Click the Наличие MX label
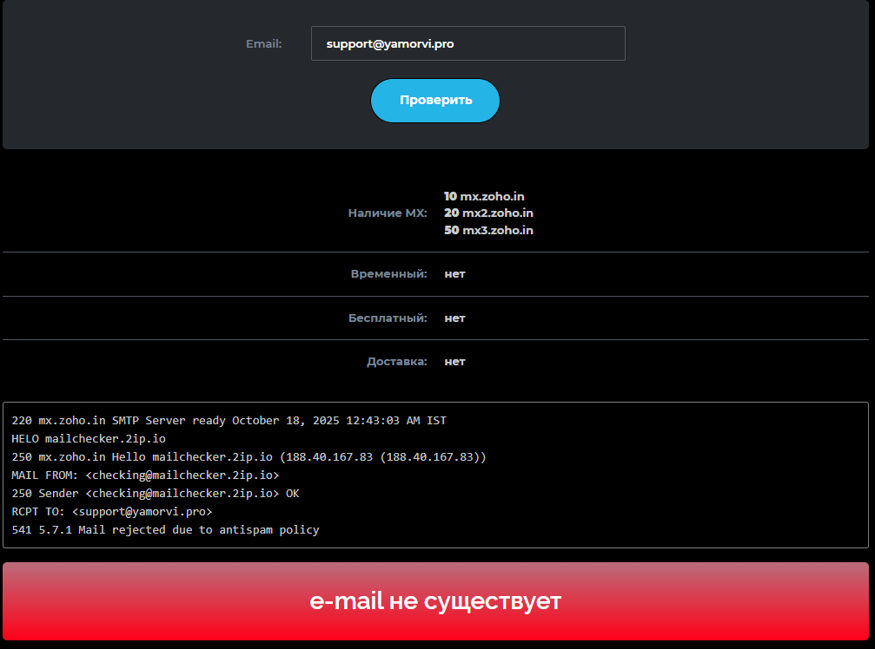The image size is (875, 649). click(x=388, y=213)
